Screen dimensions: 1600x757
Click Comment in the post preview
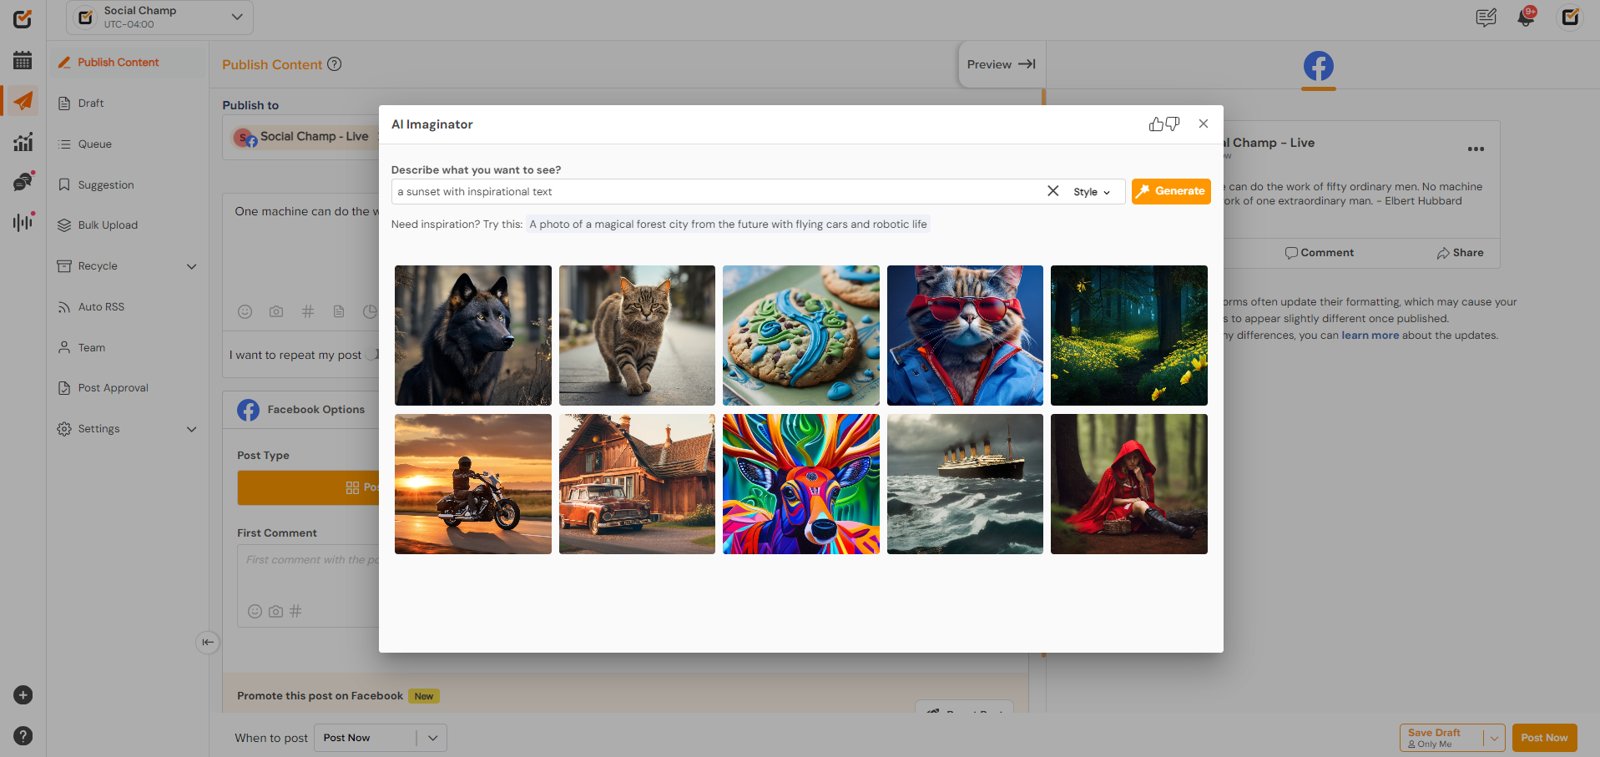[1320, 253]
